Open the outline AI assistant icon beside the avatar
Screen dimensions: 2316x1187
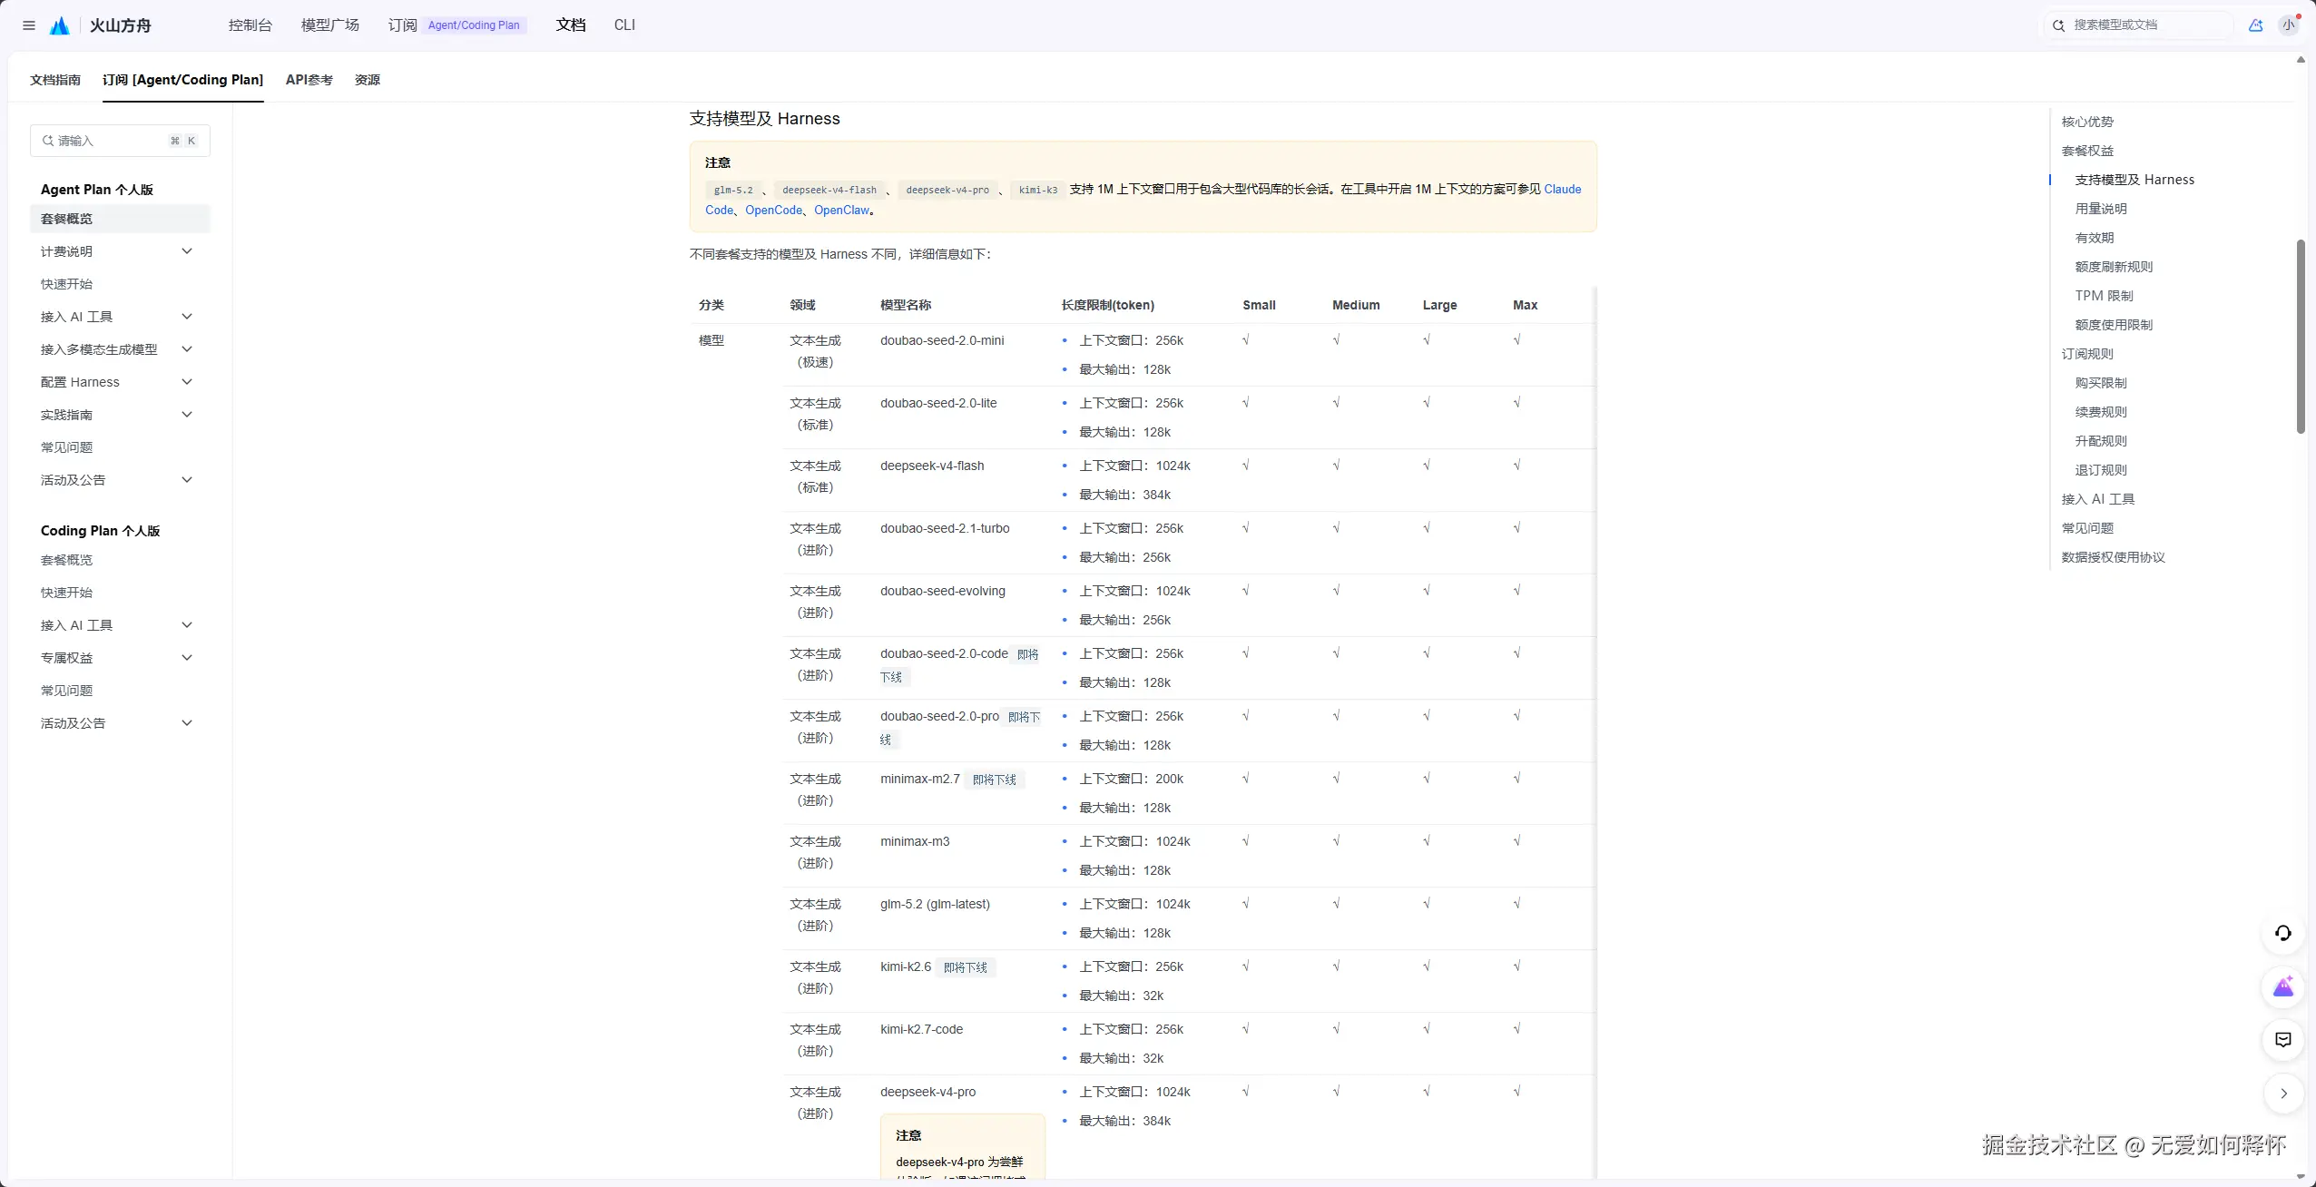[2255, 25]
